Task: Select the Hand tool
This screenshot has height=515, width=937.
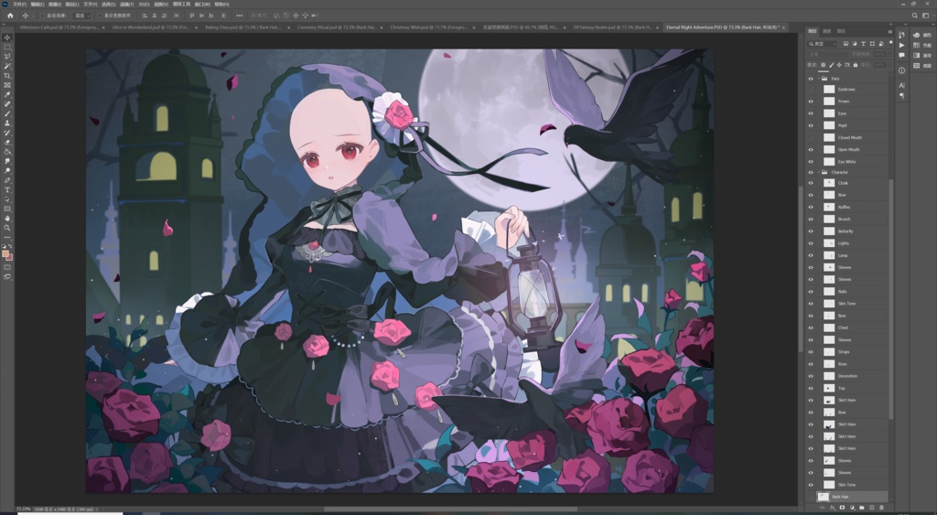Action: click(7, 219)
